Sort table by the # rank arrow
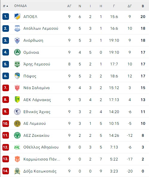The image size is (149, 177). 6,6
